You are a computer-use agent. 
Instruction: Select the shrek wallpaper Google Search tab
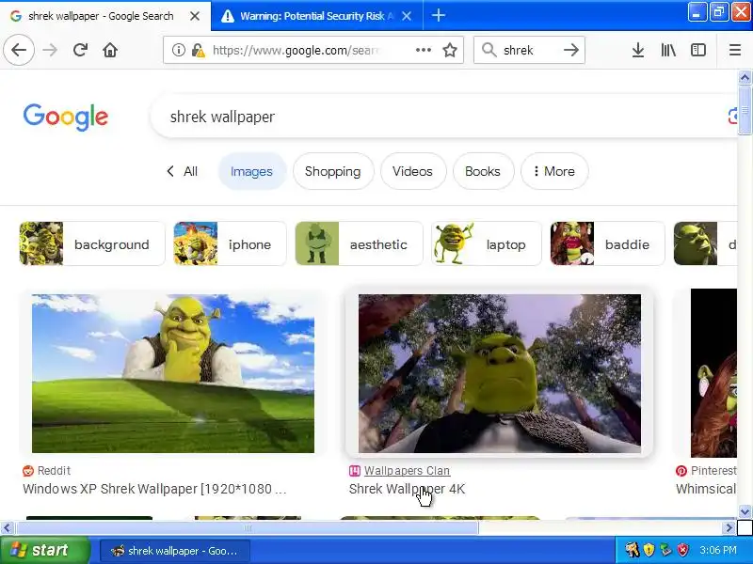tap(100, 16)
